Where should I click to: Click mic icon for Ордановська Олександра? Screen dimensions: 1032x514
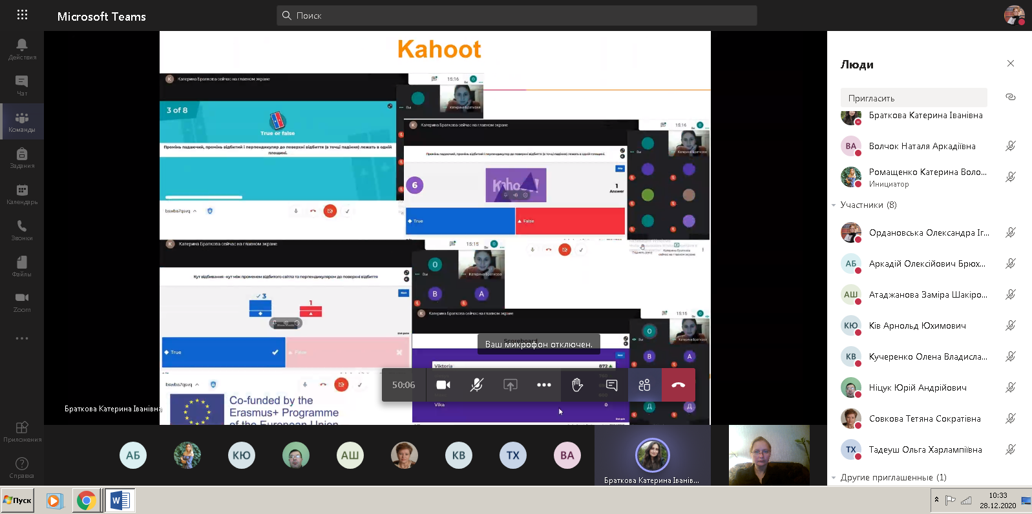(1011, 232)
